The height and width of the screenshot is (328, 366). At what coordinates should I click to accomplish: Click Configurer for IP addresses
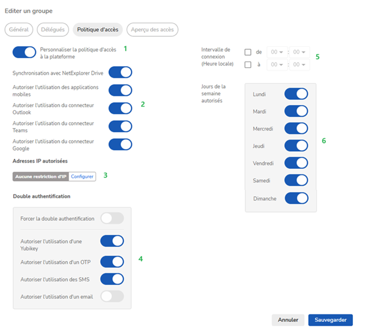(x=83, y=176)
